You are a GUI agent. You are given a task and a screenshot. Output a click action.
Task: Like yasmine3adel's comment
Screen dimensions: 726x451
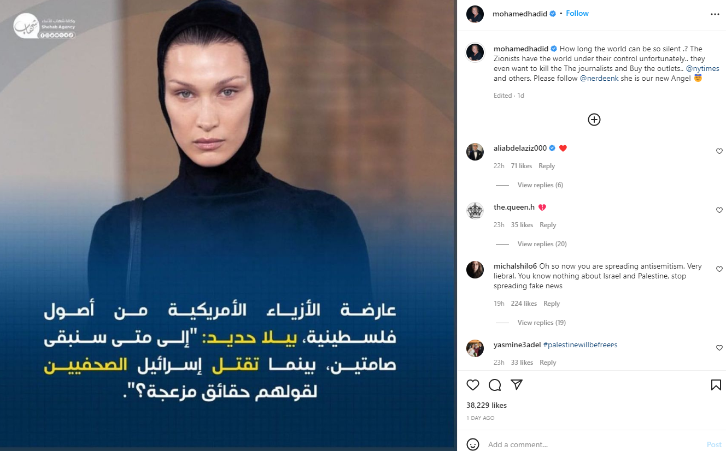click(x=719, y=348)
